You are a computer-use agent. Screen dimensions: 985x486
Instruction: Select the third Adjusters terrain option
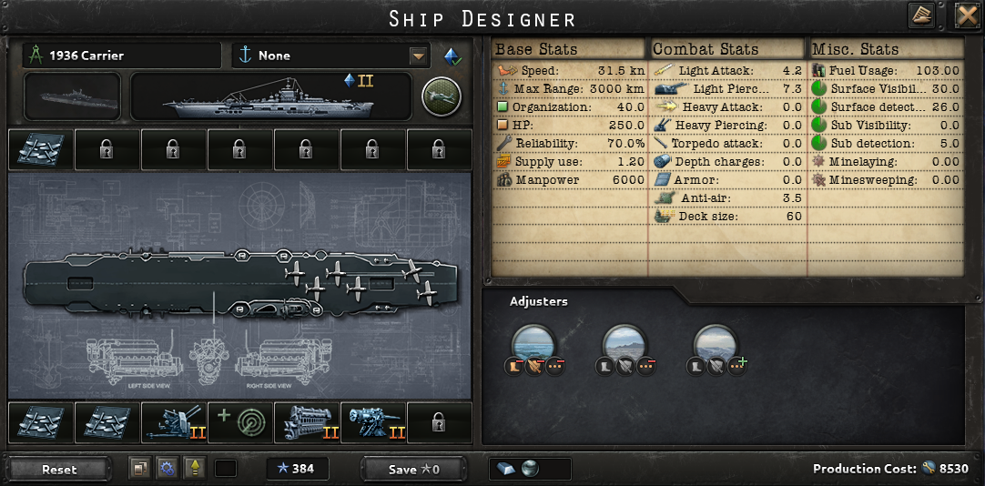tap(715, 345)
